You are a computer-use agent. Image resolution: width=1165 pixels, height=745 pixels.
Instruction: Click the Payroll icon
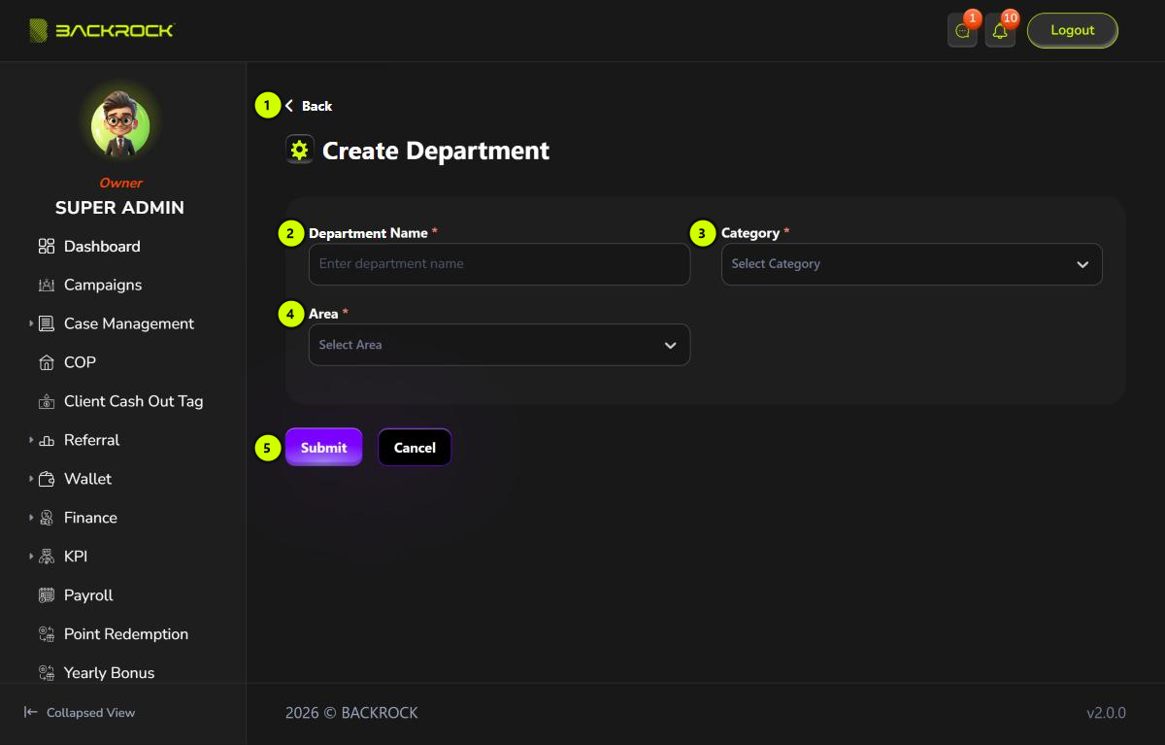point(47,596)
